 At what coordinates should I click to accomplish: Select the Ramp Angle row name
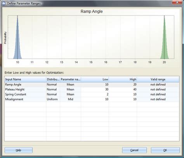tap(13, 84)
